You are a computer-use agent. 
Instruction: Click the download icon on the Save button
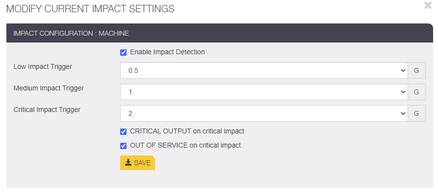click(128, 163)
